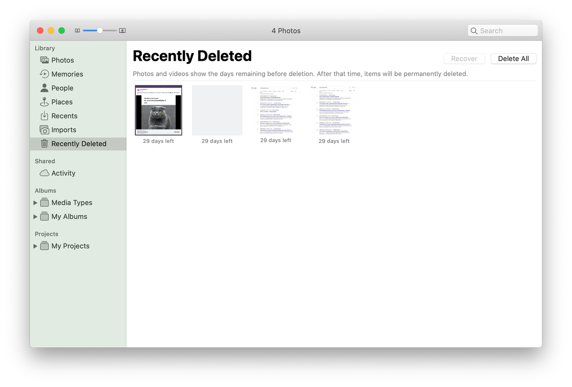Click the Recents download-tray icon
This screenshot has height=387, width=572.
(44, 116)
